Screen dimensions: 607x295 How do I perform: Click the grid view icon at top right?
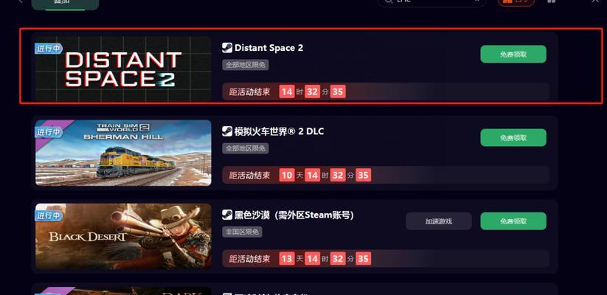(552, 1)
